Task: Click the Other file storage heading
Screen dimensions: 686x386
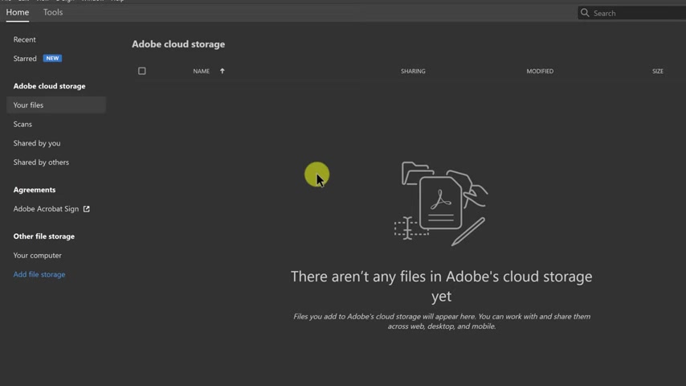Action: [43, 236]
